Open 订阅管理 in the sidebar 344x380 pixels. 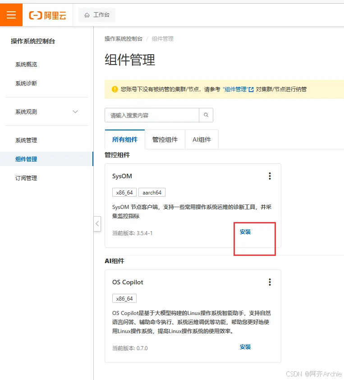point(26,178)
